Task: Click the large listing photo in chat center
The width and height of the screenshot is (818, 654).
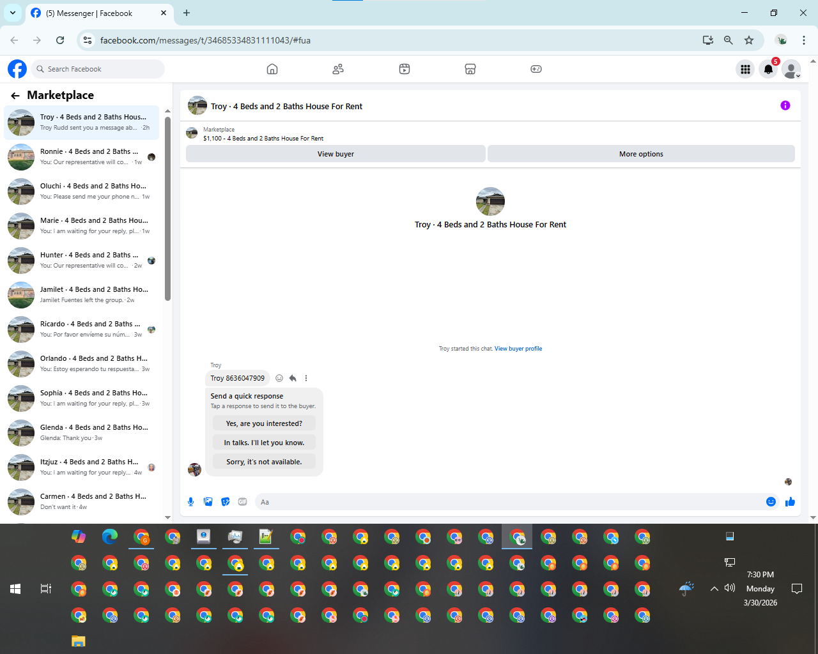Action: click(x=491, y=202)
